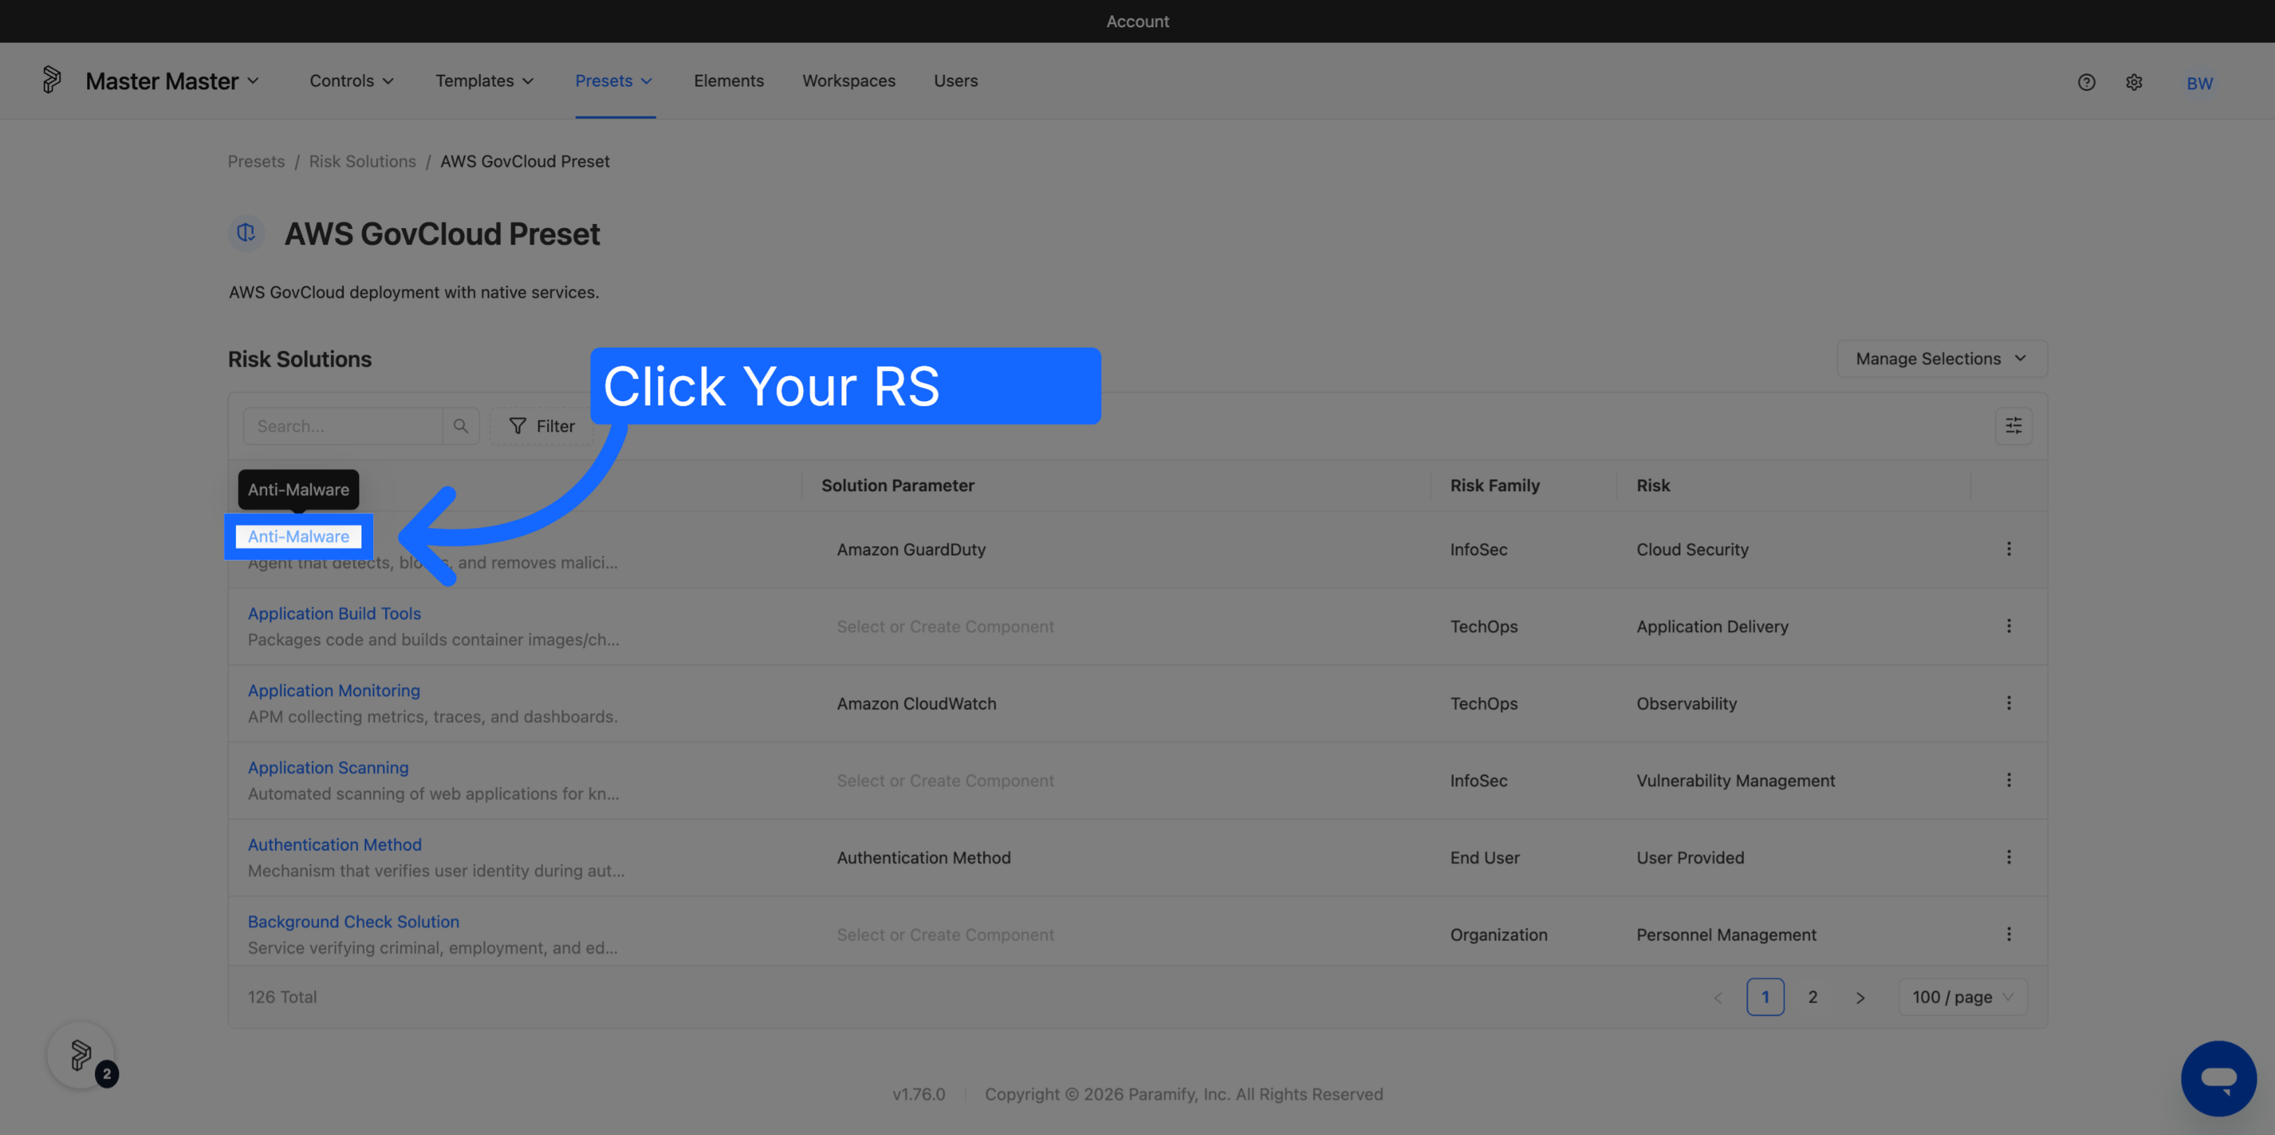Click the Risk column header
Image resolution: width=2275 pixels, height=1135 pixels.
pos(1653,485)
